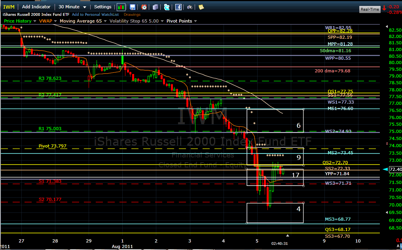
Task: Select the MS2=73.45 level label
Action: pyautogui.click(x=340, y=153)
